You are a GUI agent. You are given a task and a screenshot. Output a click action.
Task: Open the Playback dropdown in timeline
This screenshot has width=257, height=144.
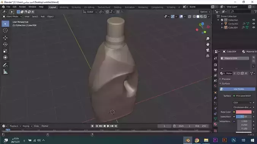(x=15, y=126)
